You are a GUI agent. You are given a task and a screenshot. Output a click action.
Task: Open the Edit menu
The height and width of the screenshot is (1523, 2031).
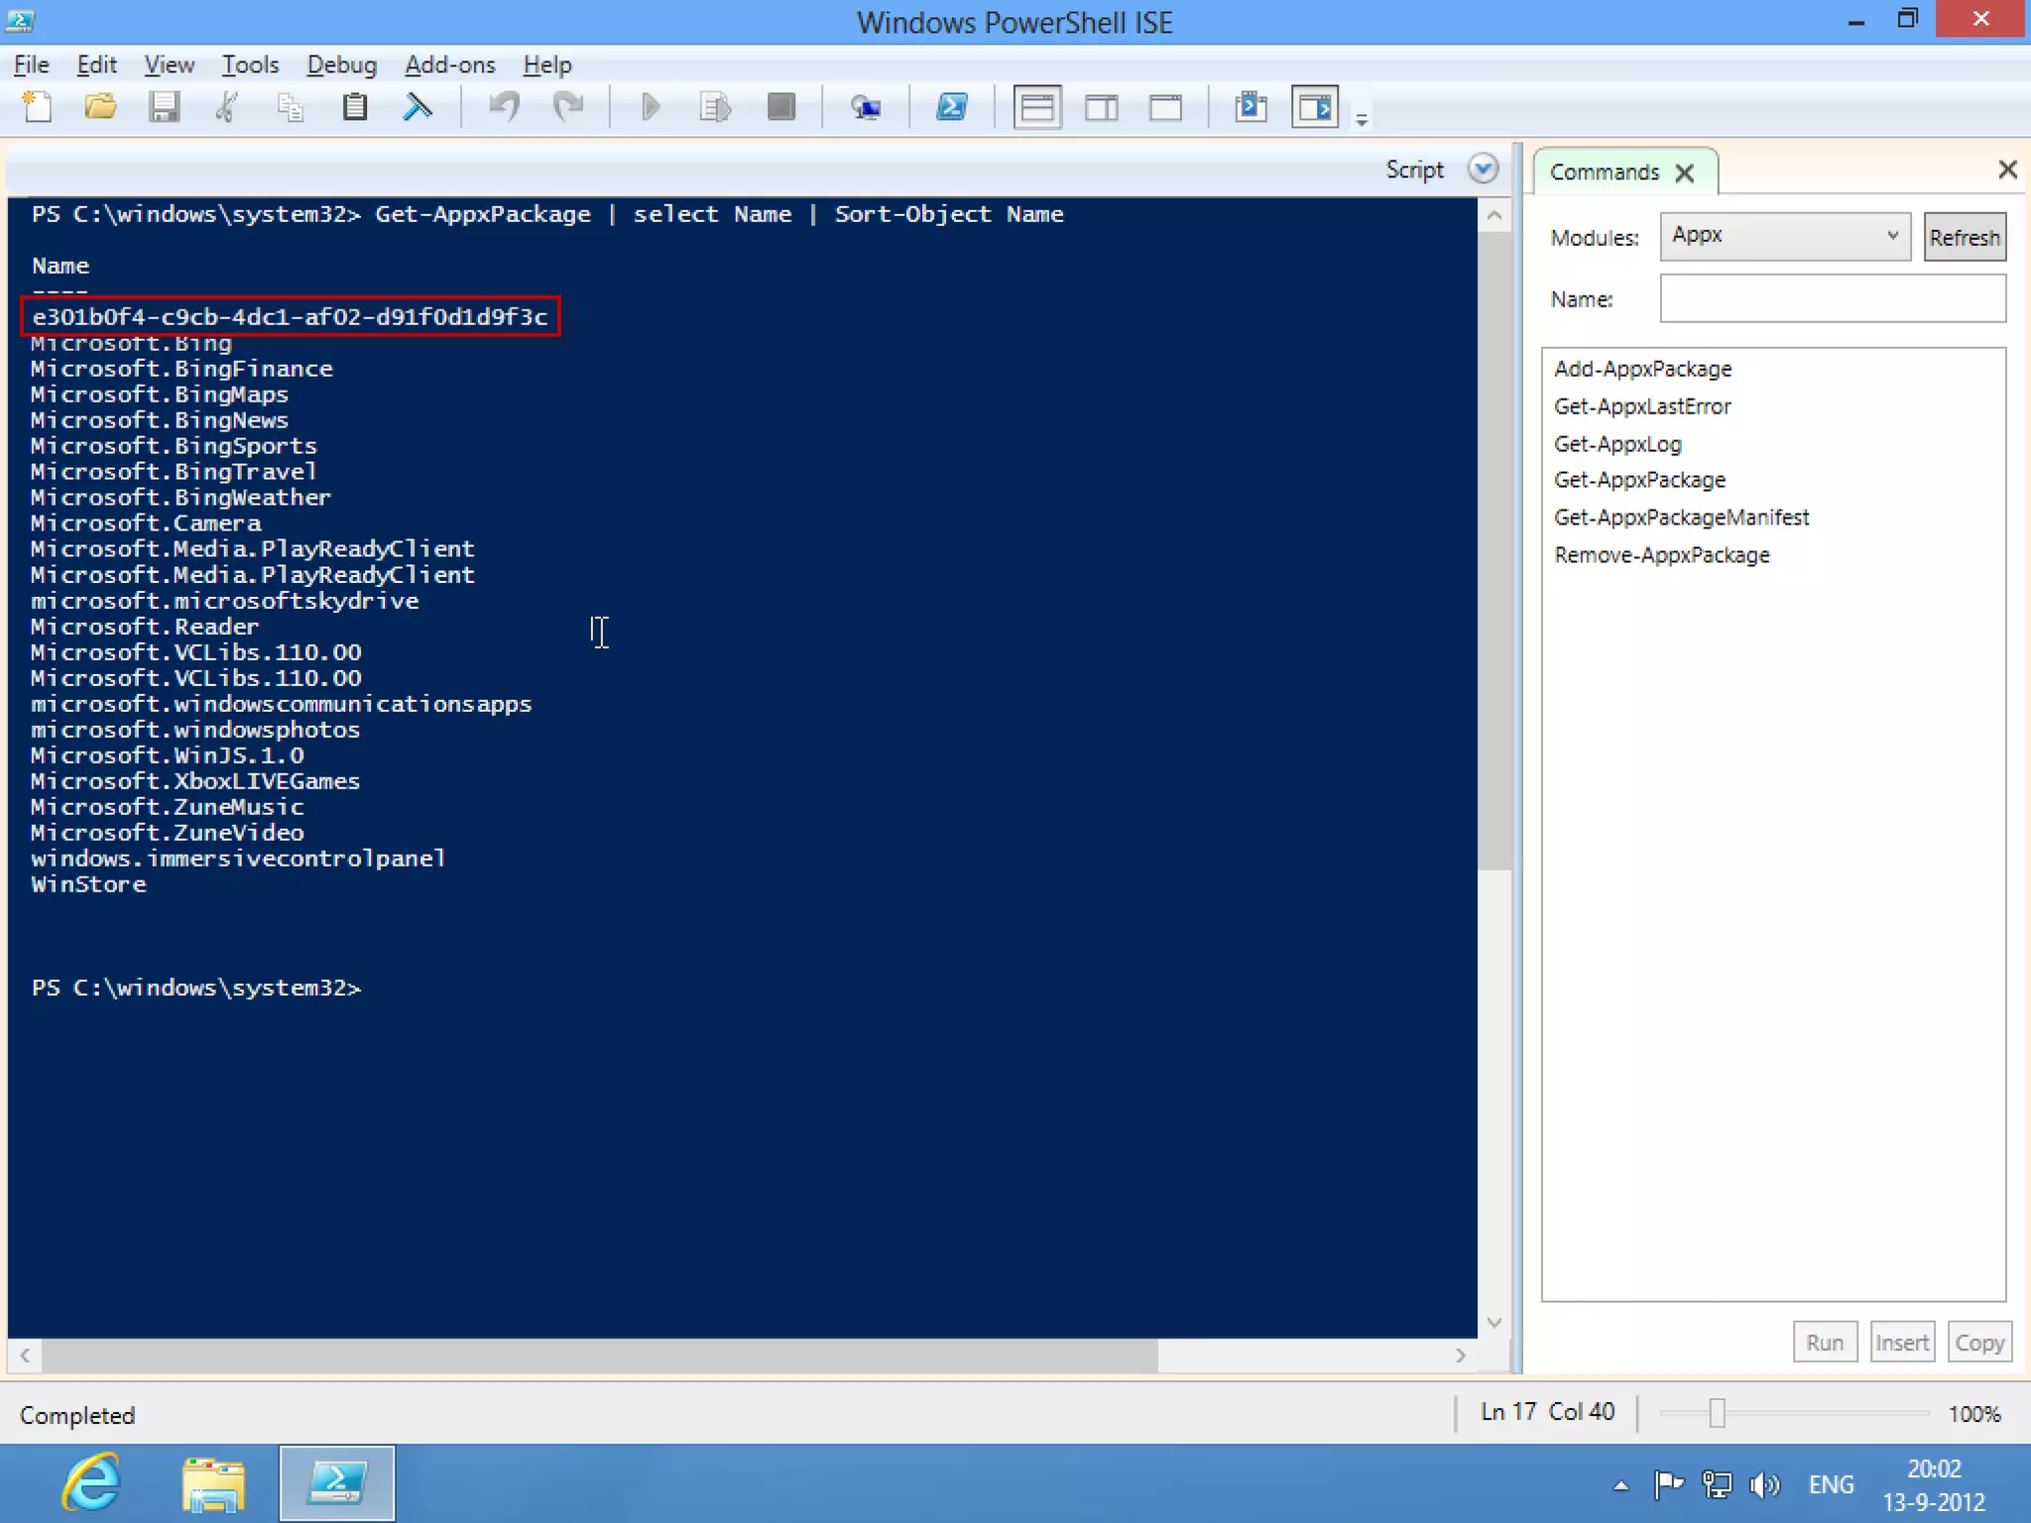point(96,64)
